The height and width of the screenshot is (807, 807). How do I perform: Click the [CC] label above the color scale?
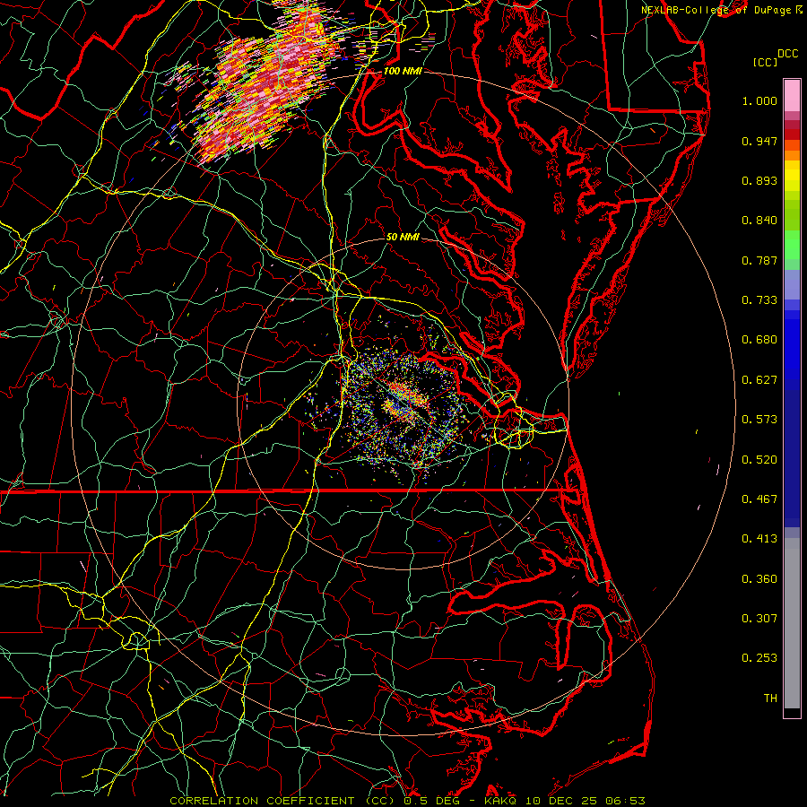click(765, 62)
